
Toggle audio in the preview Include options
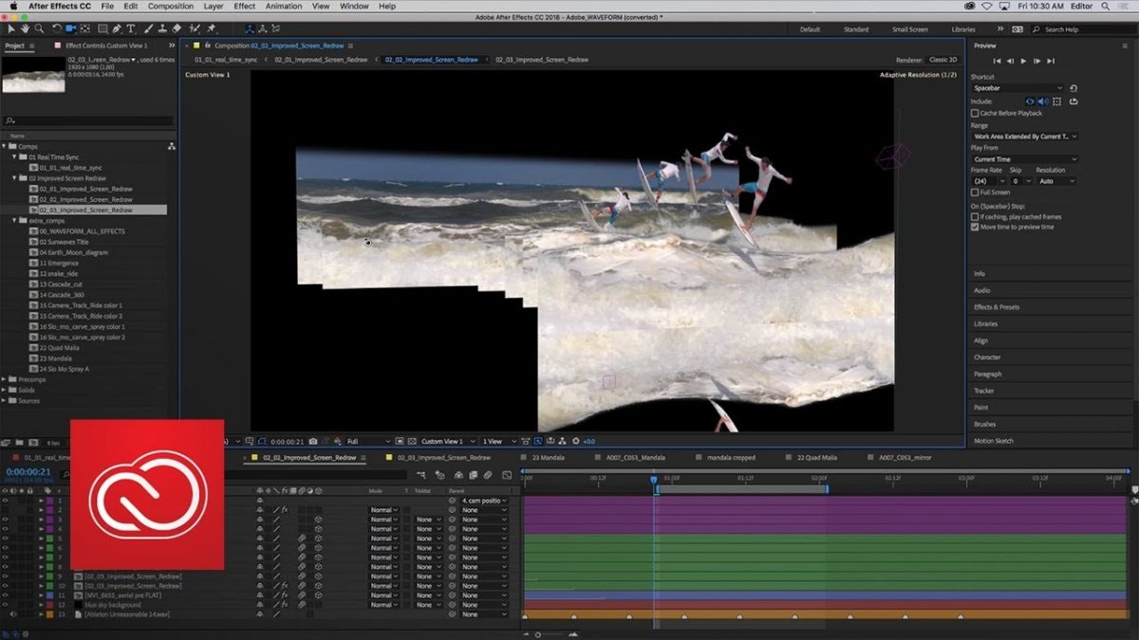[x=1042, y=101]
